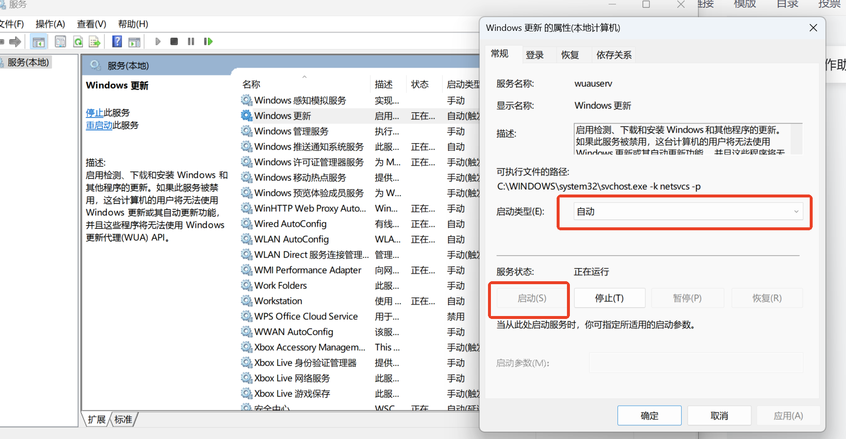Click gear icon of Windows 更新 row

[247, 116]
